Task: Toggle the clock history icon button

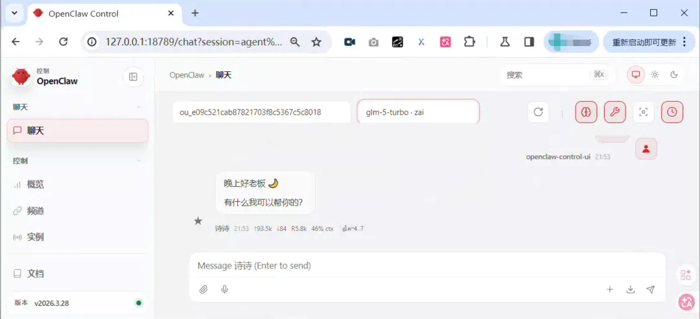Action: 672,112
